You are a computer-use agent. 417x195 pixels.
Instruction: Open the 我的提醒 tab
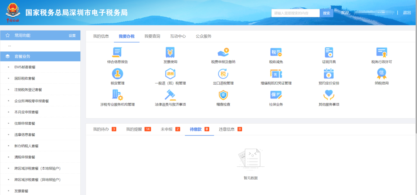[139, 129]
